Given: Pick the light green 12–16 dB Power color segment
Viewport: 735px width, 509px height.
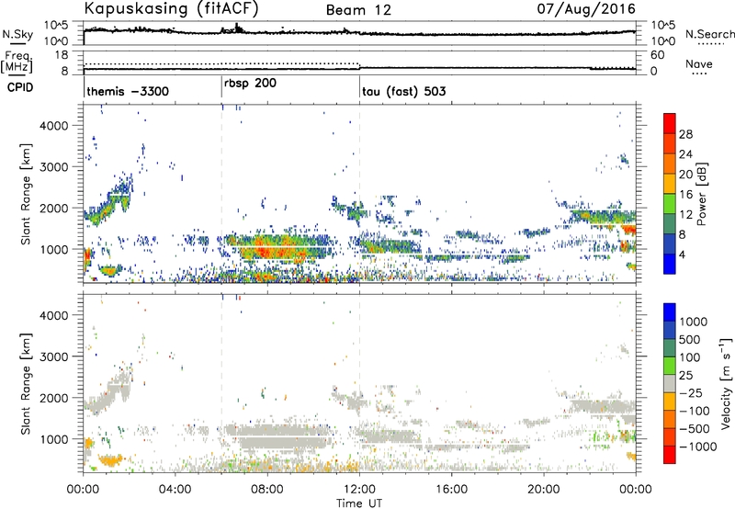Looking at the screenshot, I should coord(670,203).
